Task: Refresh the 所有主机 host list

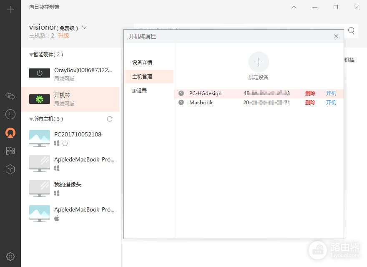Action: 110,119
